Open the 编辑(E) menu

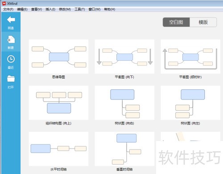(22, 9)
